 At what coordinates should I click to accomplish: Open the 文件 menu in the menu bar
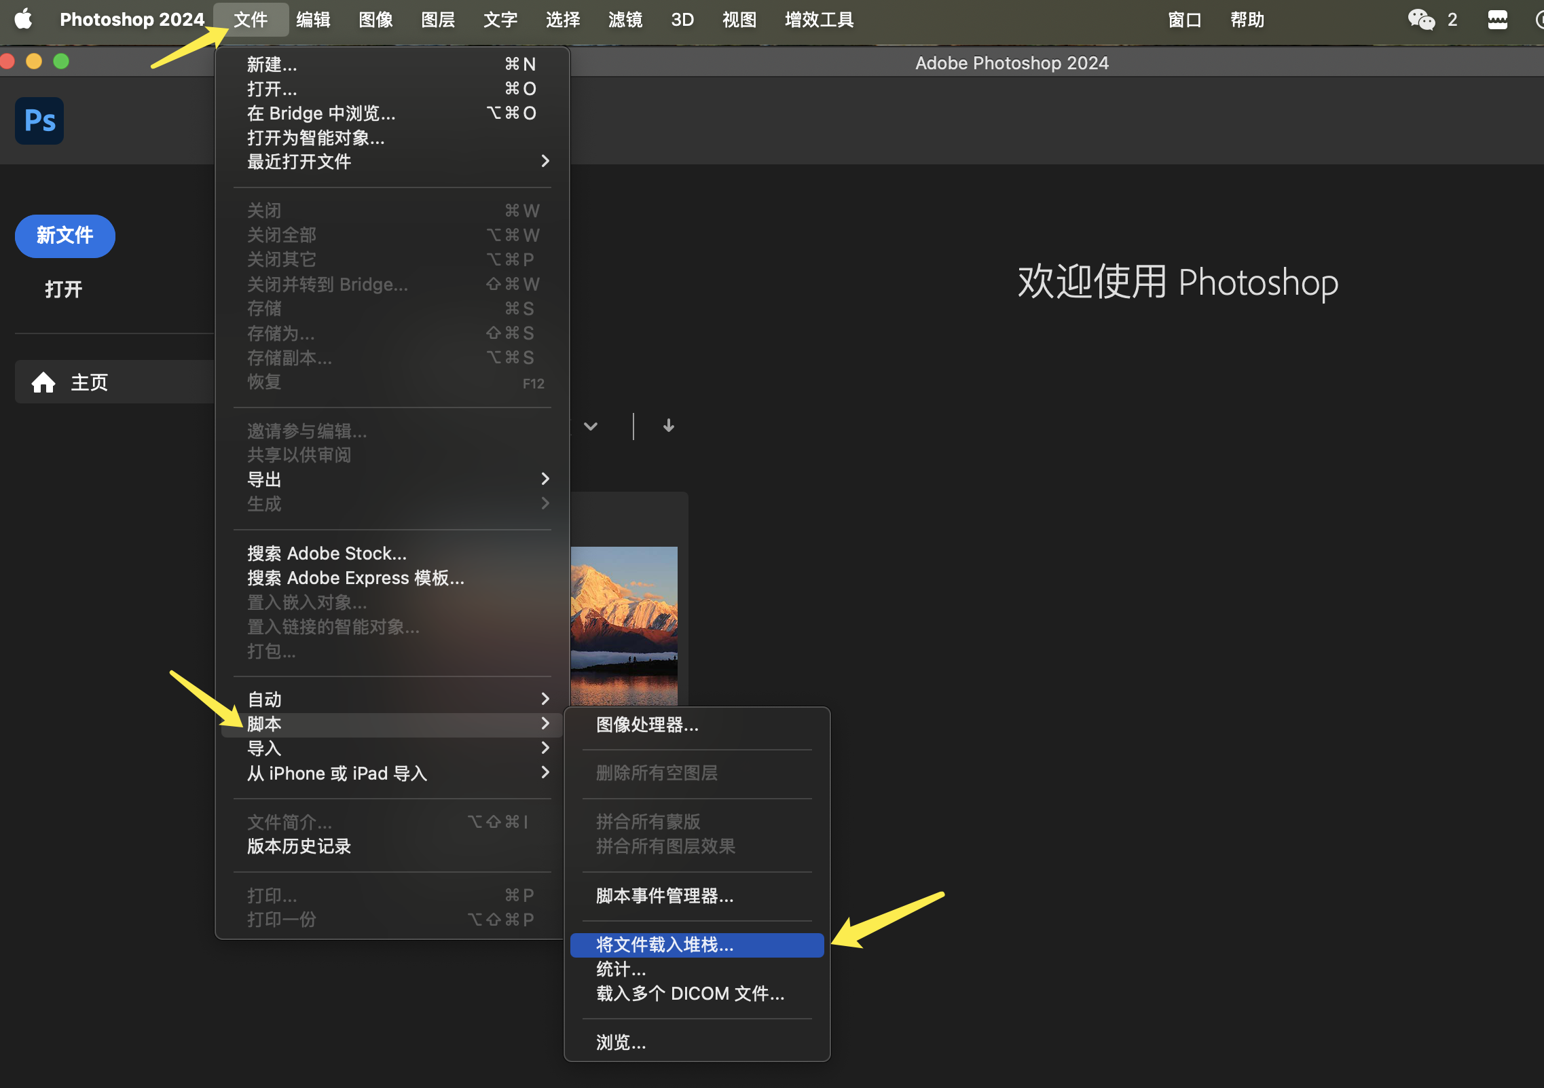[x=251, y=19]
